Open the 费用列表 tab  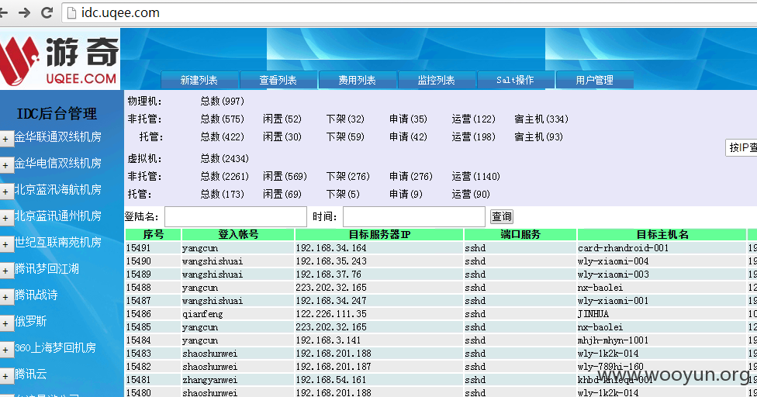point(358,80)
